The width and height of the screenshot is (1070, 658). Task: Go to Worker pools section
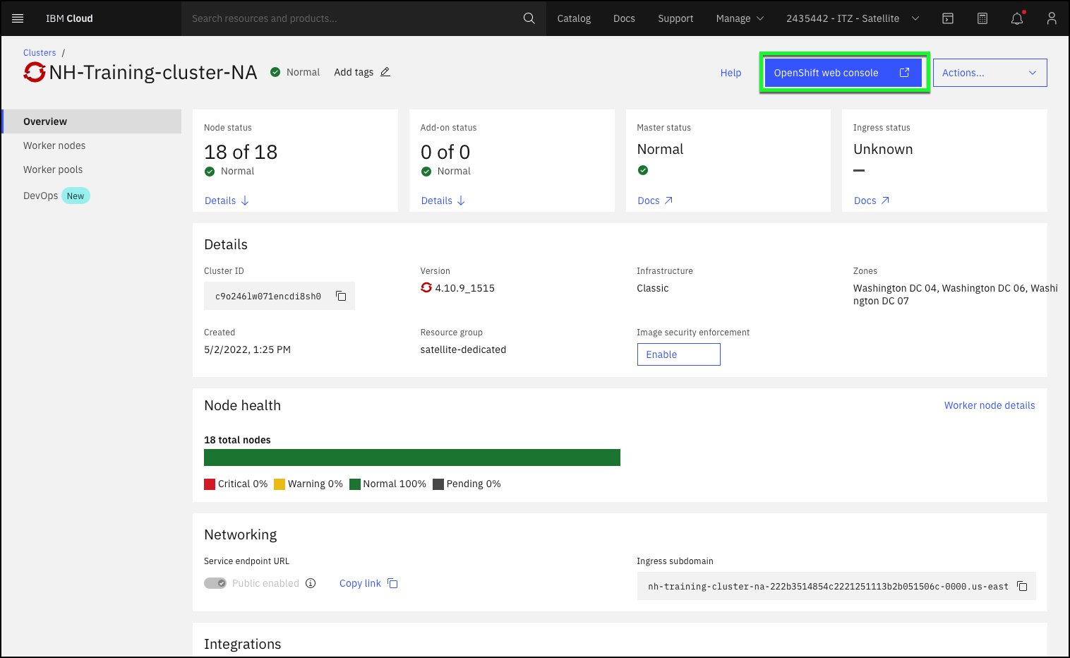53,169
